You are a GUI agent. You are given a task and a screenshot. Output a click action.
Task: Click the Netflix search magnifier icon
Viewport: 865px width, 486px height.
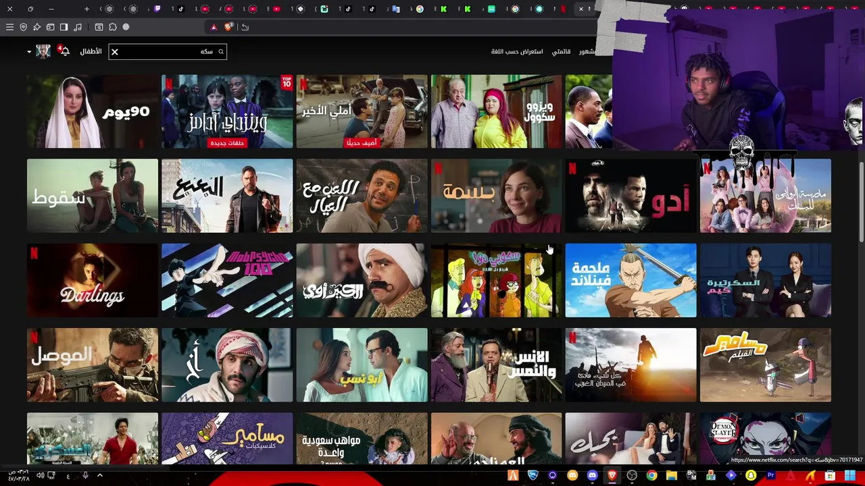[x=220, y=51]
